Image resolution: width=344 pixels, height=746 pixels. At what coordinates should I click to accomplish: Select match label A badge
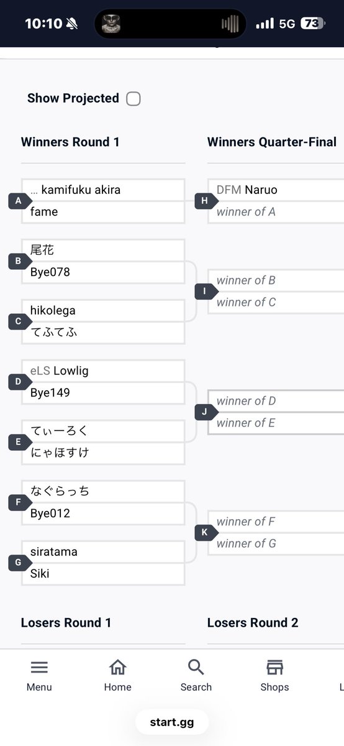pos(19,201)
